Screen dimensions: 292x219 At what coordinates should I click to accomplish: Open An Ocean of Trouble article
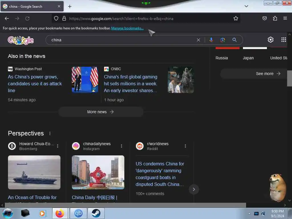coord(32,197)
